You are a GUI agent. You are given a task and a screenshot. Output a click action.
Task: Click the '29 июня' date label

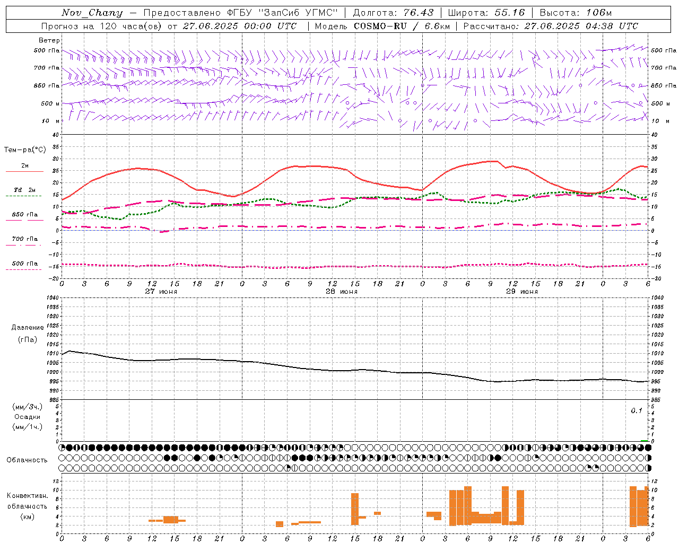pyautogui.click(x=522, y=292)
